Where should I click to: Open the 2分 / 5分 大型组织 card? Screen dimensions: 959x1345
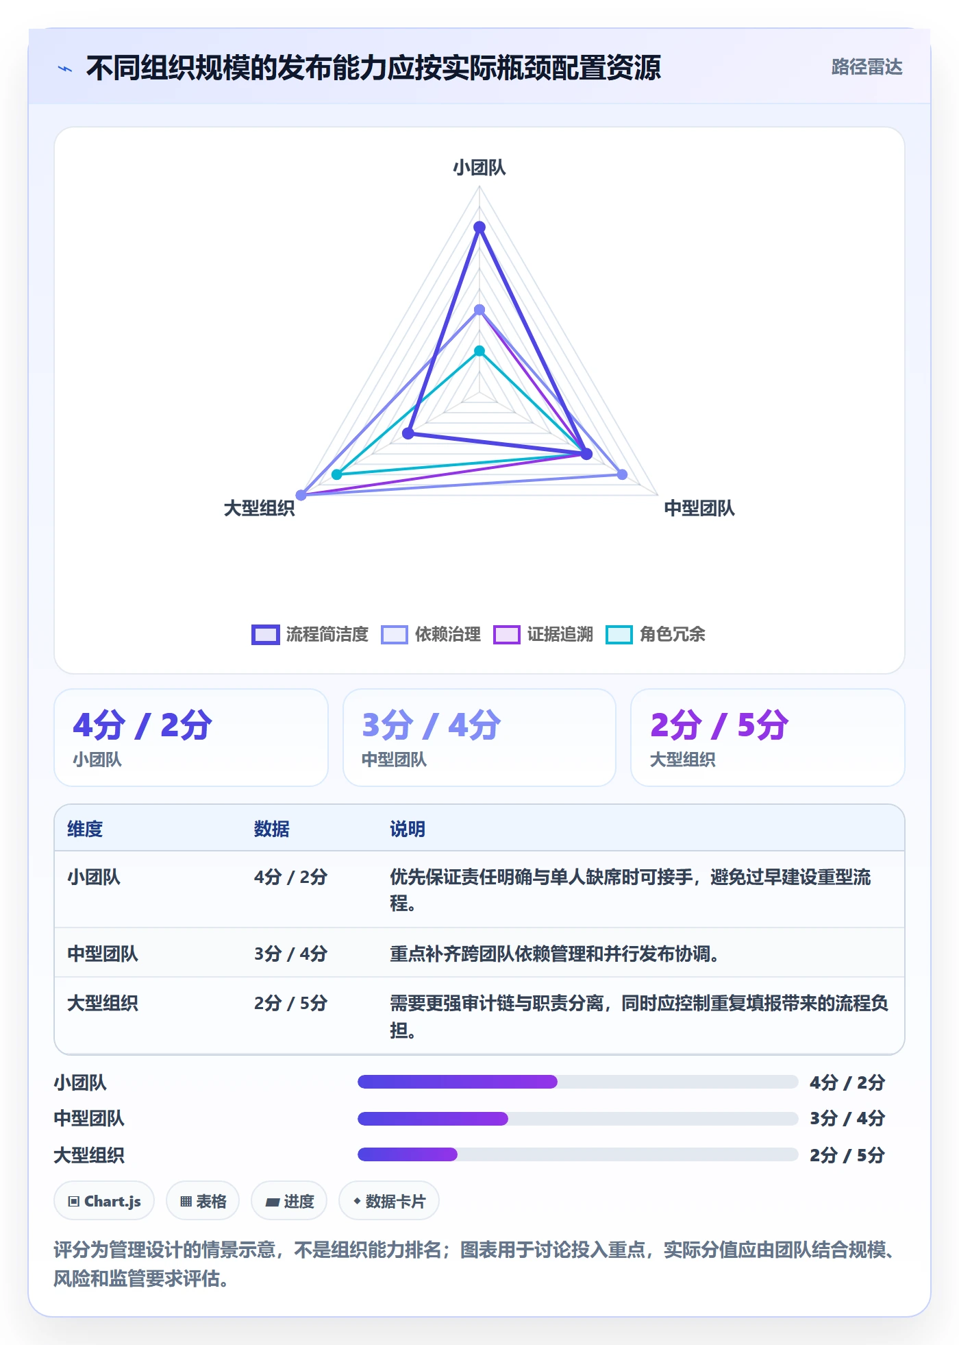coord(768,738)
